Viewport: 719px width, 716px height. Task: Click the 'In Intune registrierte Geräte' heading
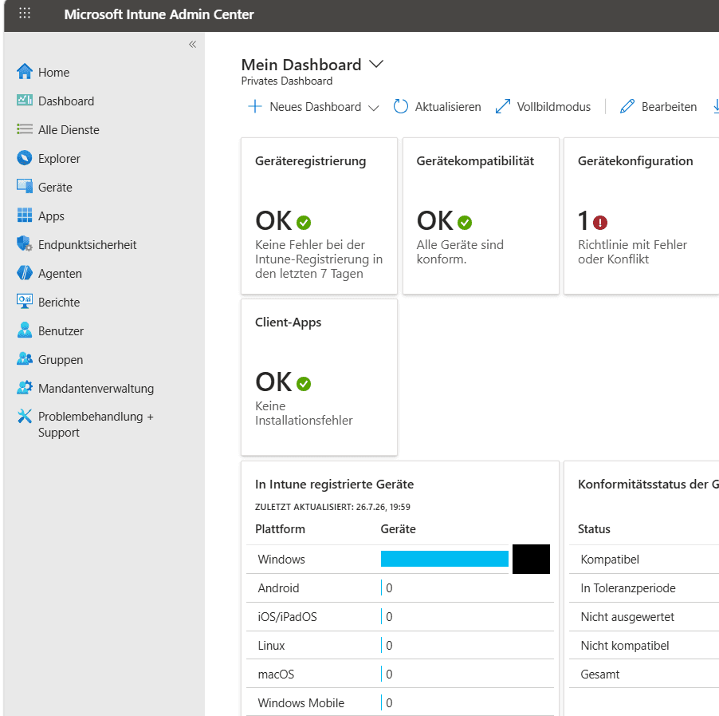click(334, 484)
